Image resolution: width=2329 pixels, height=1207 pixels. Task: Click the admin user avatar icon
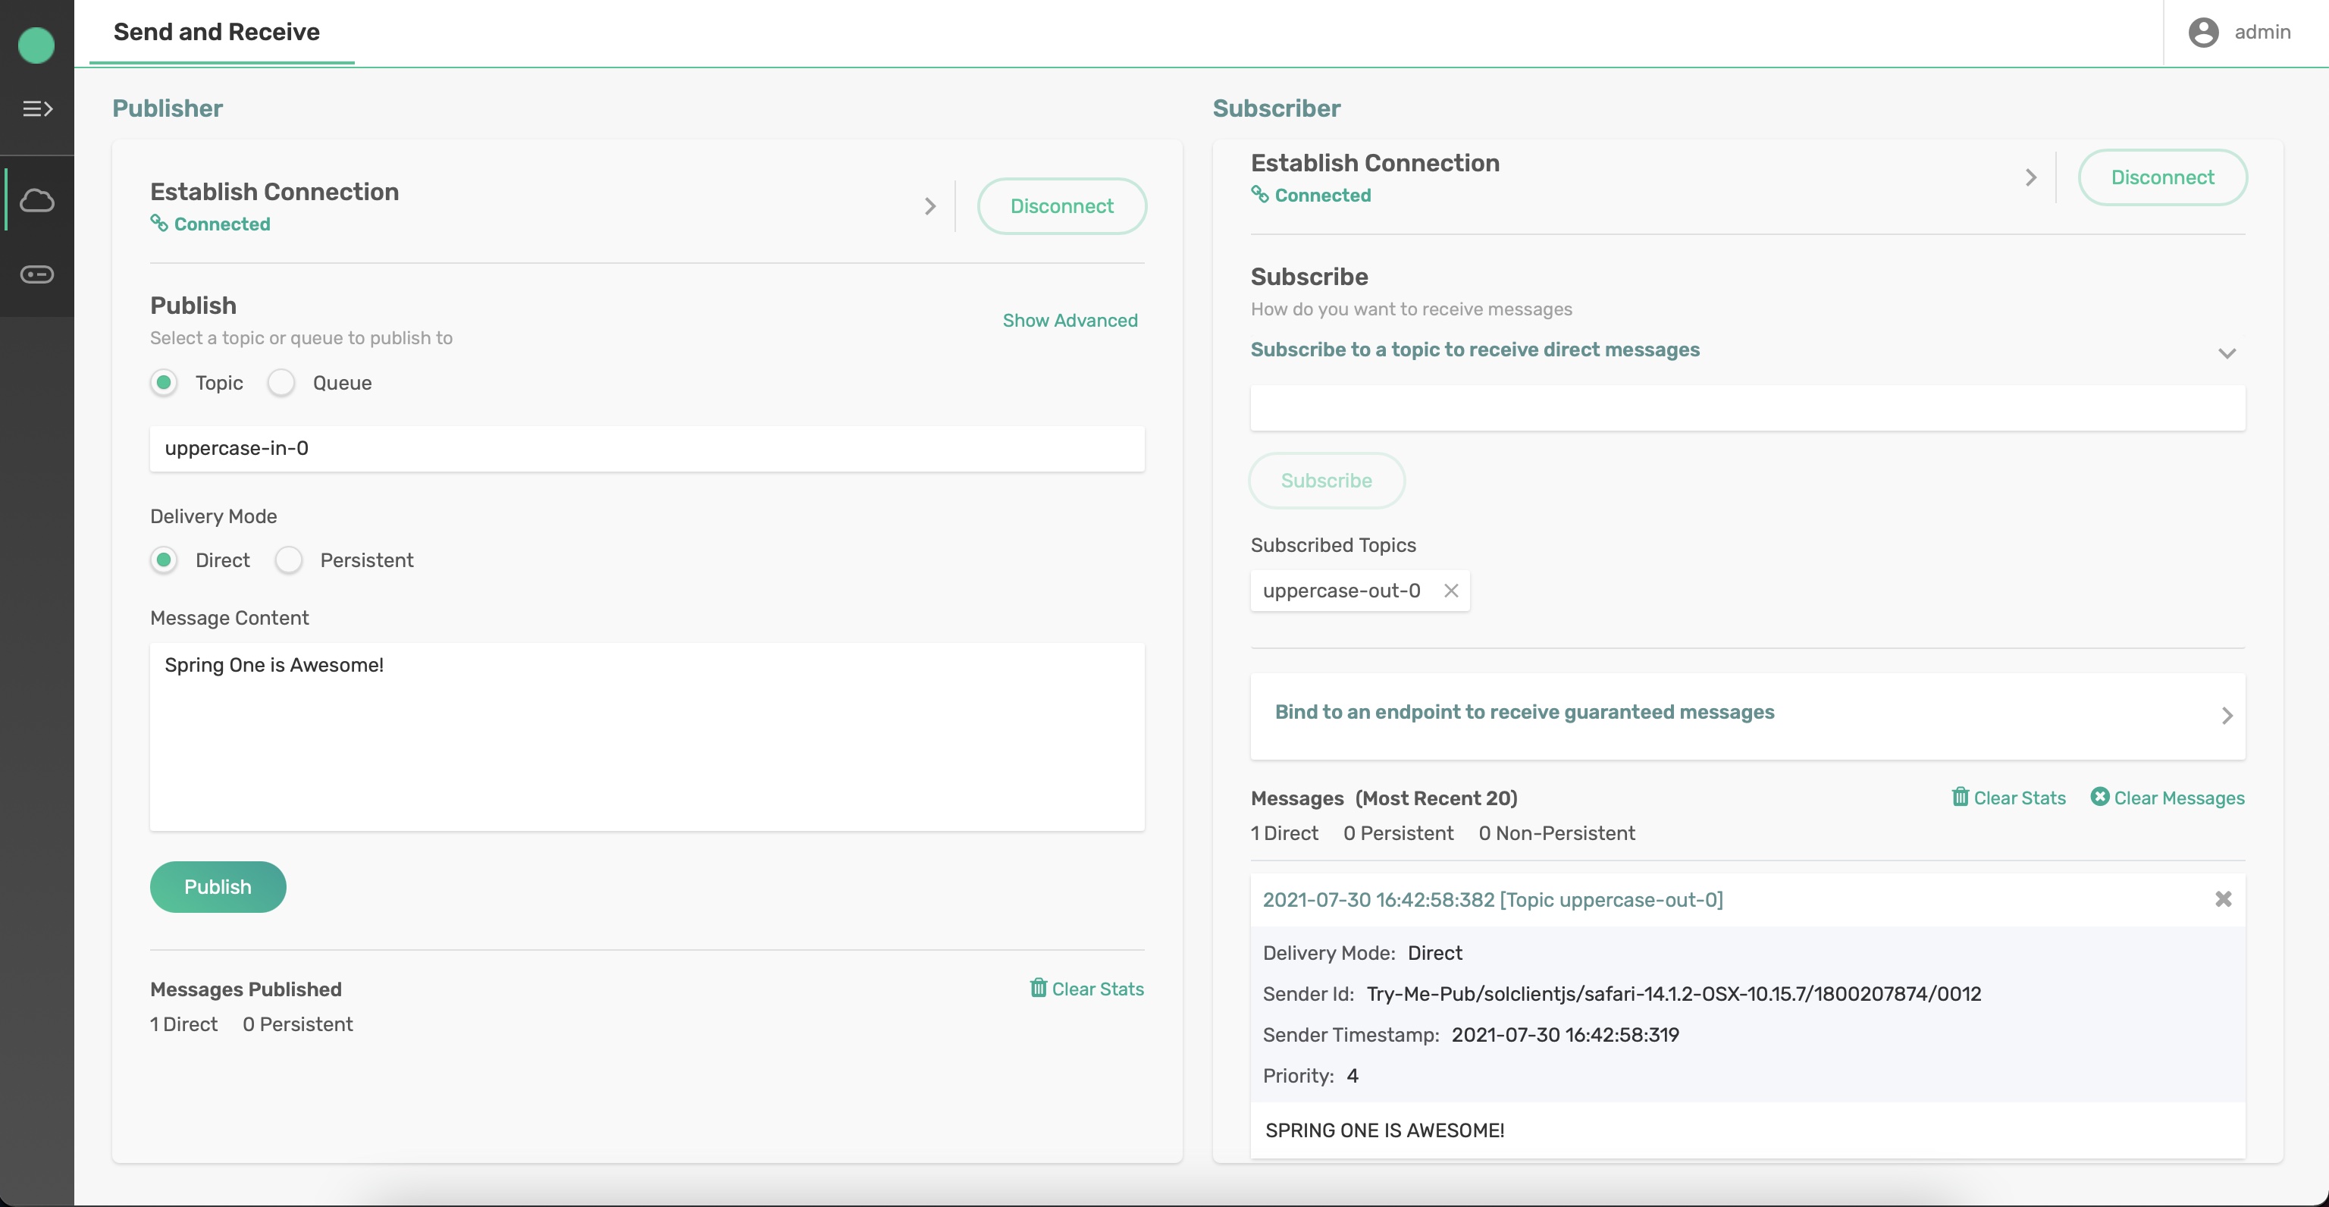(2202, 33)
